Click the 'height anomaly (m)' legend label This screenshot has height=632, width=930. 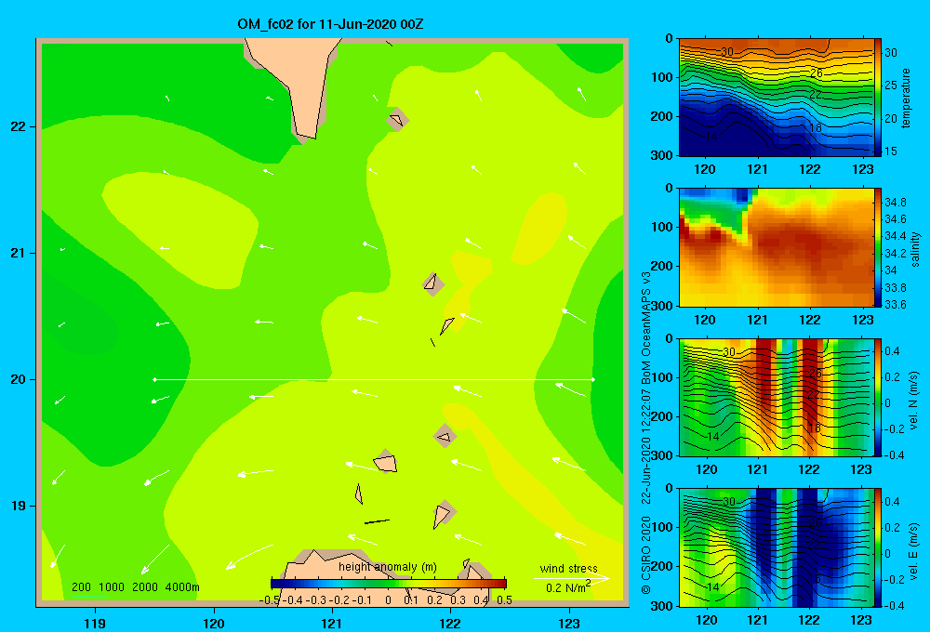(x=387, y=567)
